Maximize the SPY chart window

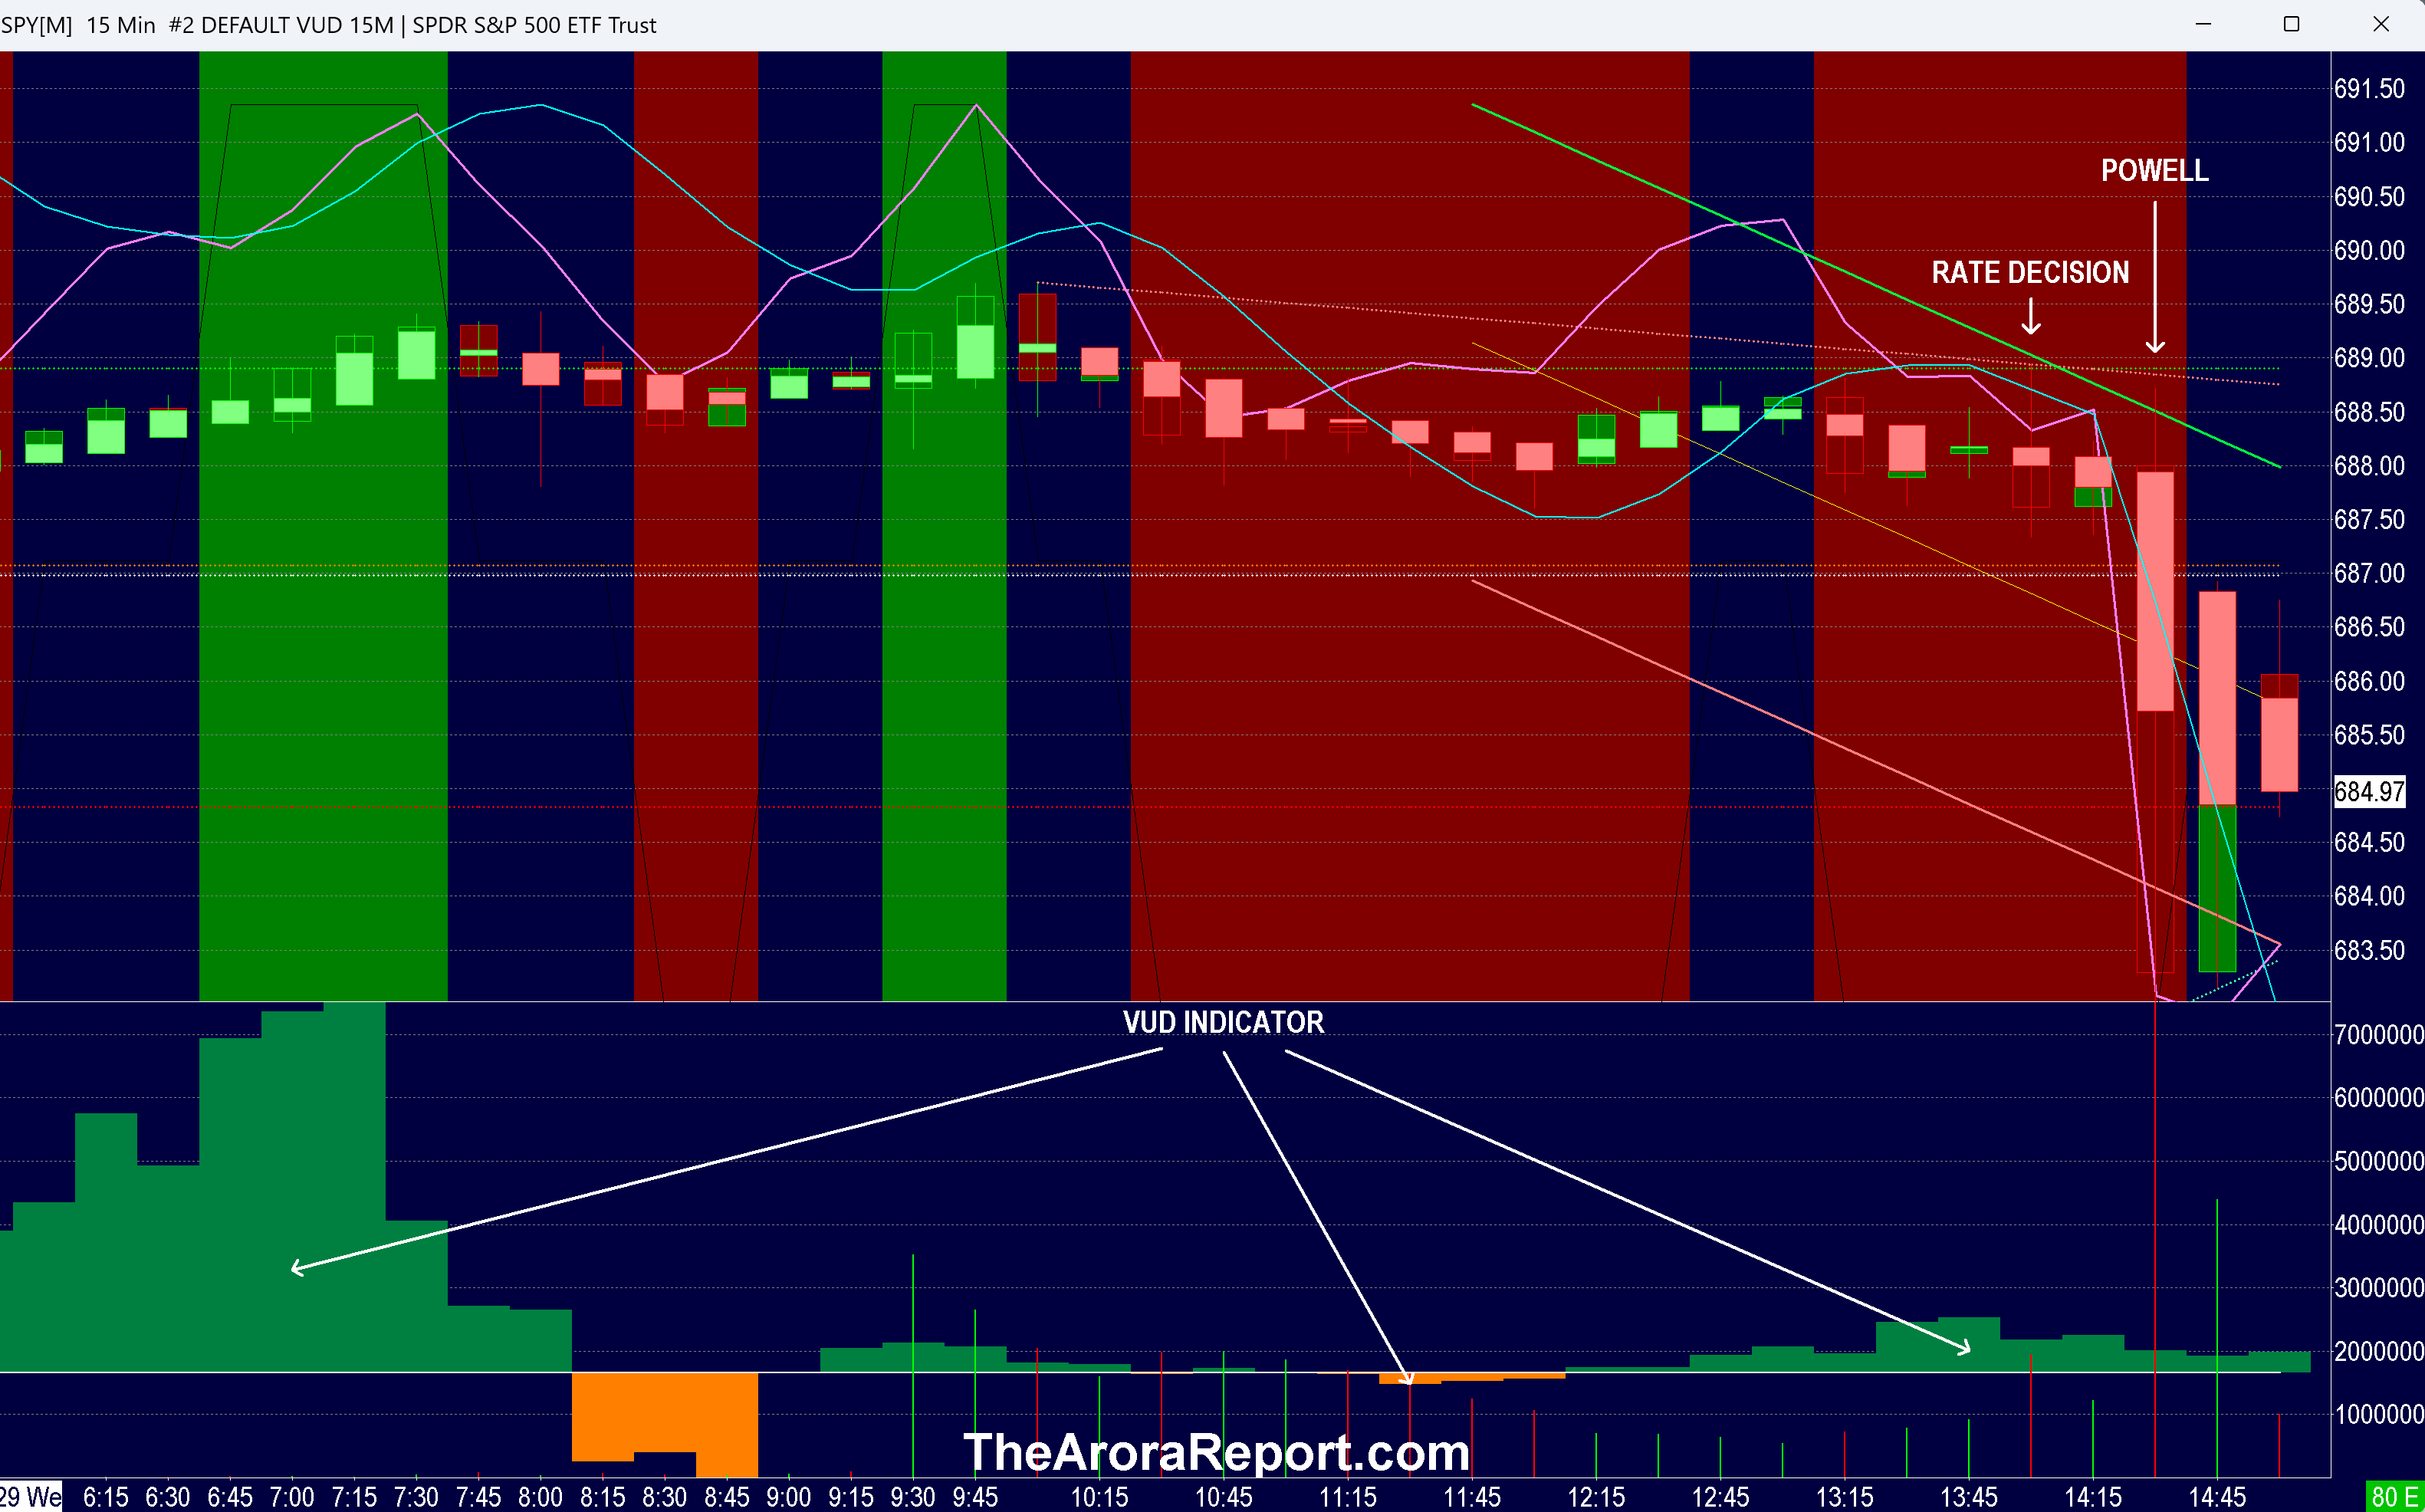point(2291,24)
